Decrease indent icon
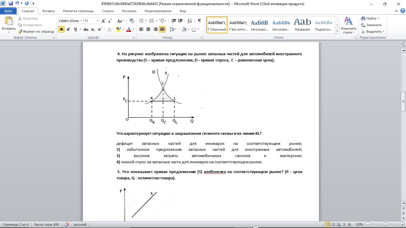Screen dimensions: 406x228 tap(174, 21)
